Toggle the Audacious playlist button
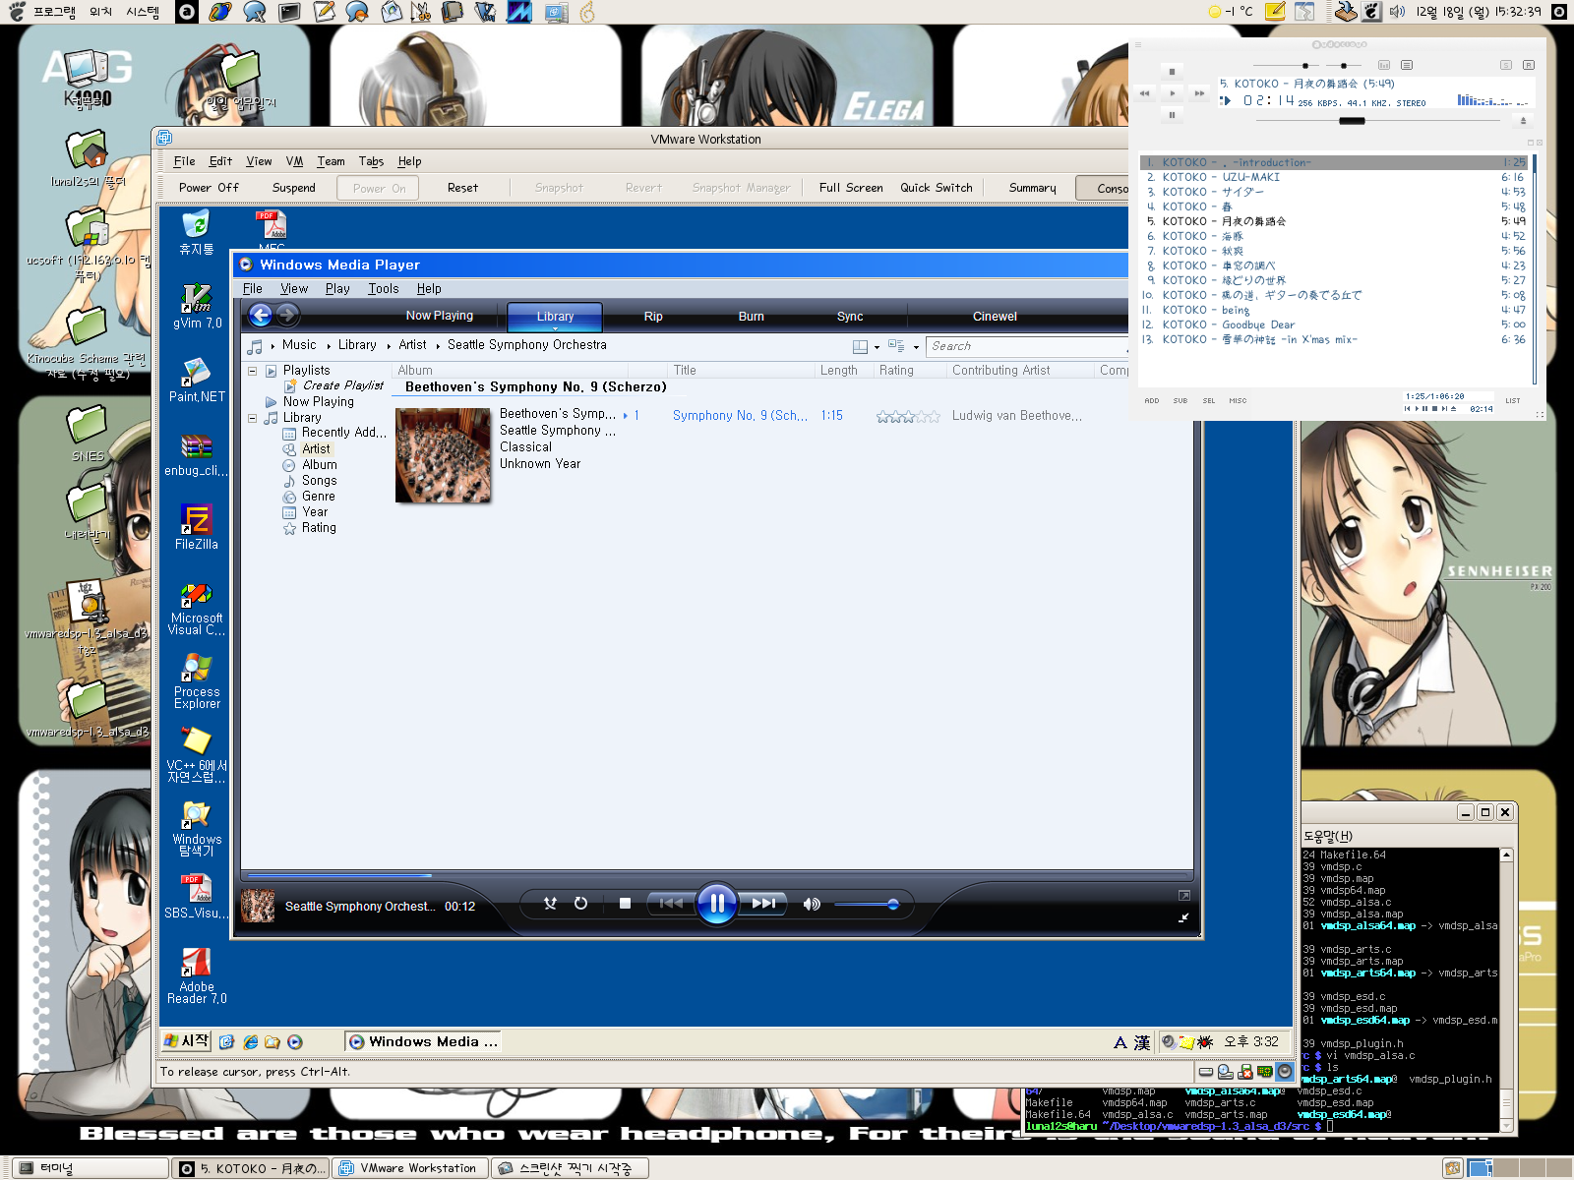This screenshot has width=1574, height=1180. click(1407, 65)
